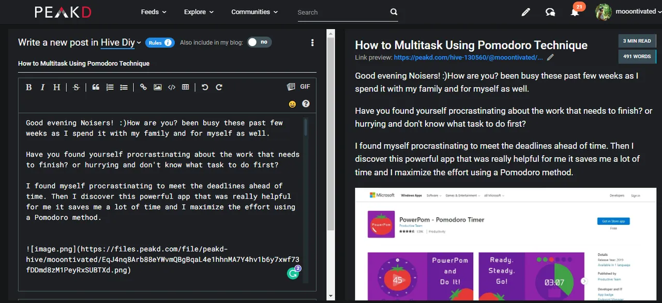662x303 pixels.
Task: Undo the last edit
Action: (x=205, y=87)
